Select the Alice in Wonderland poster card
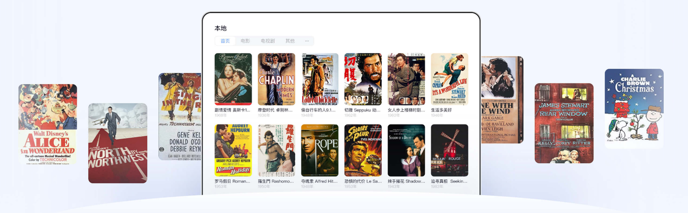The image size is (688, 213). 48,124
